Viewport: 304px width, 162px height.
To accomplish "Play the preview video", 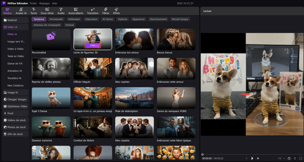I will [252, 158].
